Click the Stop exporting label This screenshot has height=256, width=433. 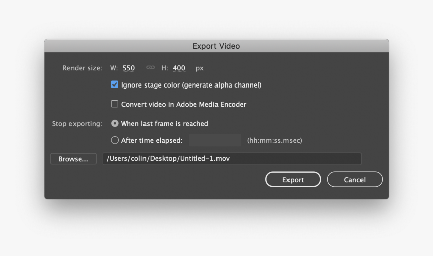click(x=77, y=124)
